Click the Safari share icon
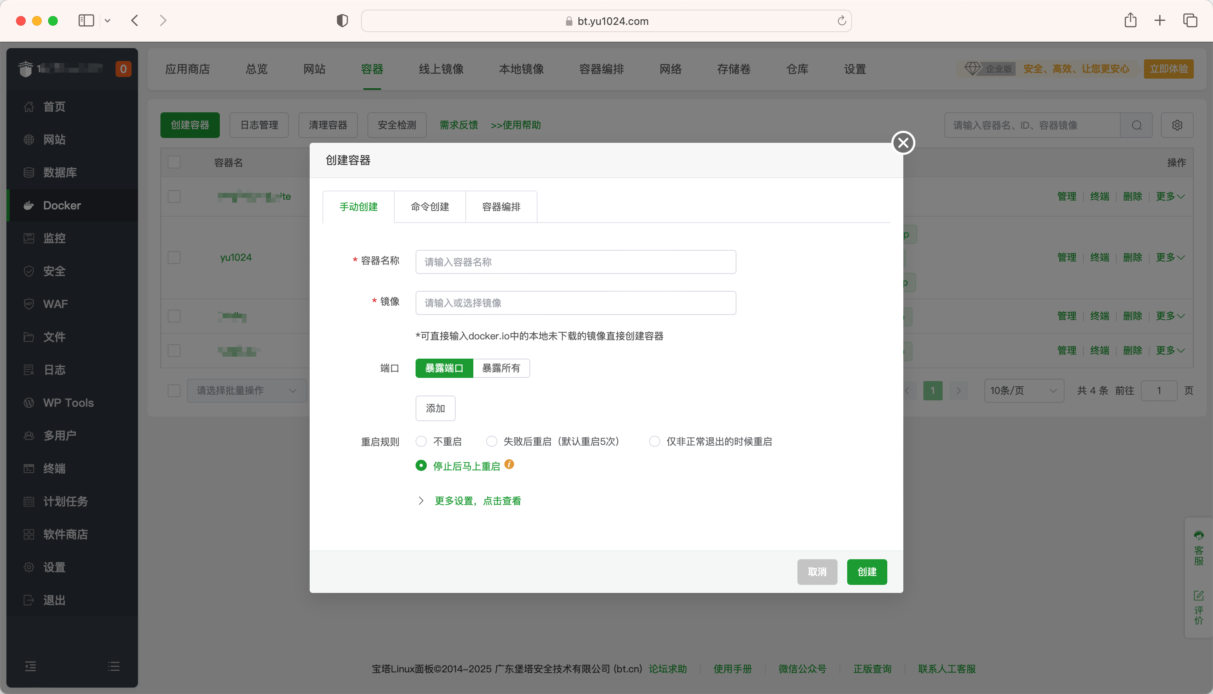Screen dimensions: 1213x694 (x=1130, y=20)
